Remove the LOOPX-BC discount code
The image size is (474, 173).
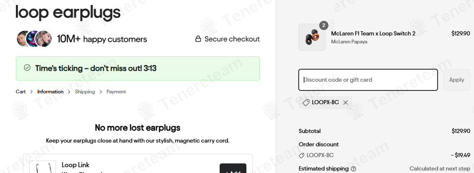click(x=346, y=103)
